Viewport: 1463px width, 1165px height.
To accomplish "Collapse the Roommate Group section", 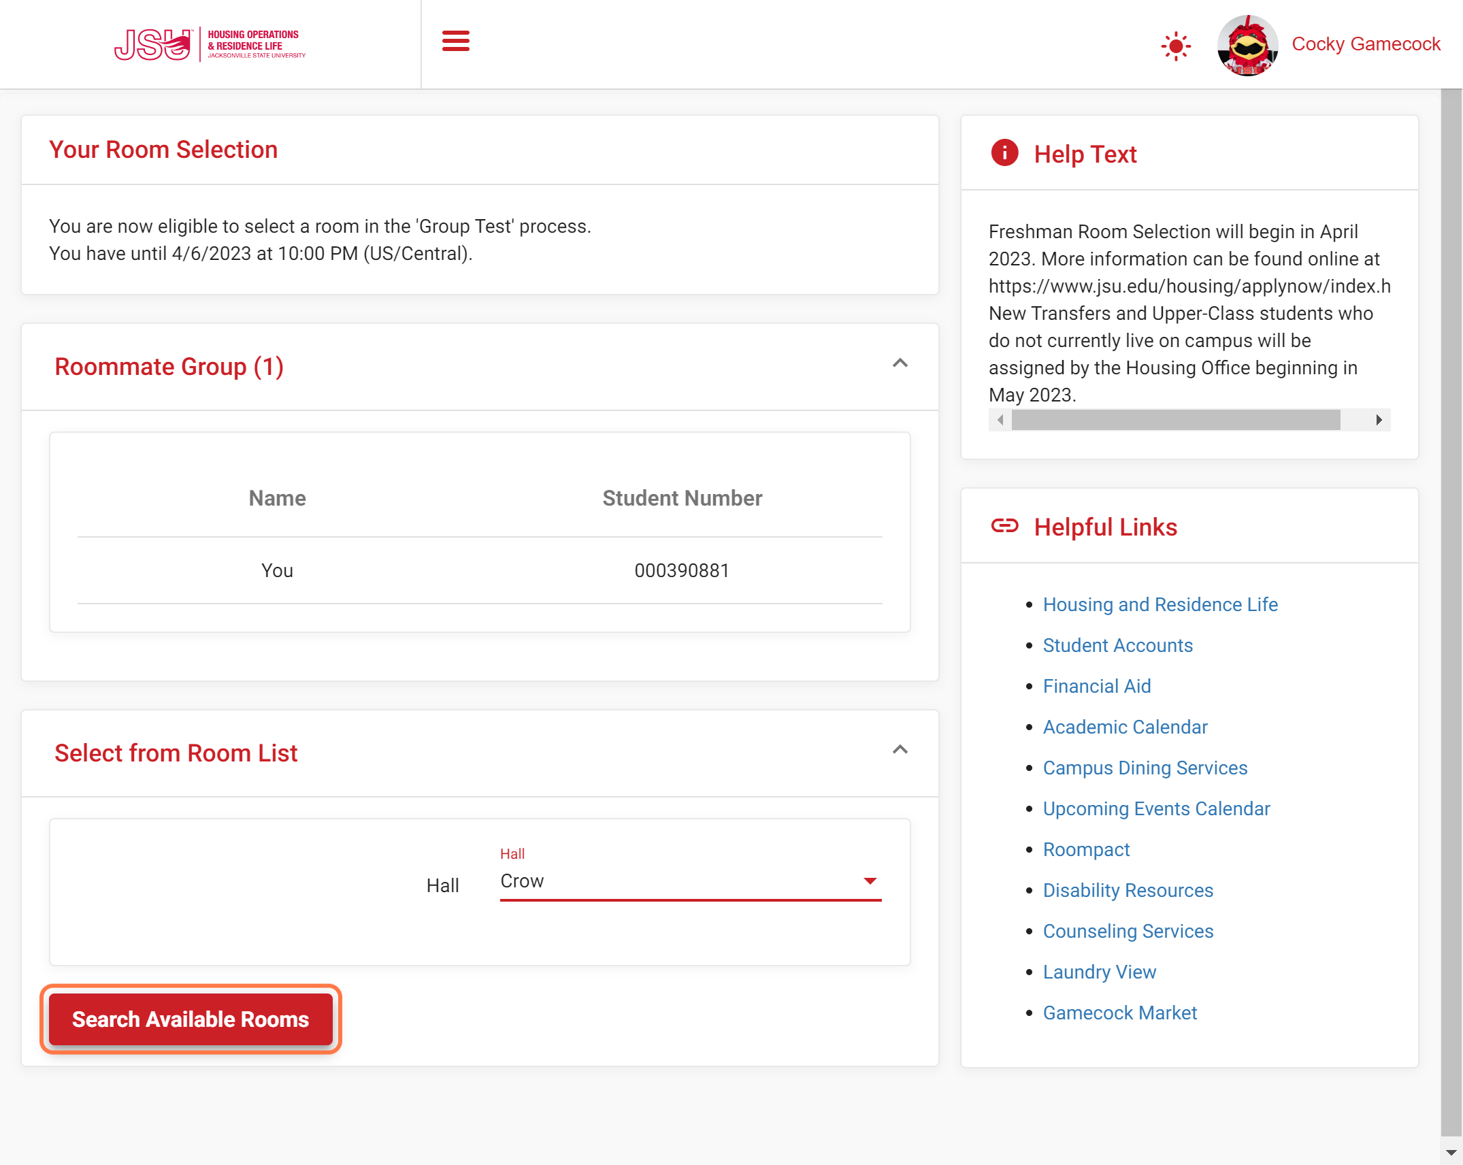I will (x=900, y=363).
